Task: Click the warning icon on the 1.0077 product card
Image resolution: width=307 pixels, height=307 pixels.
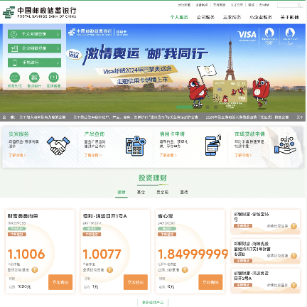Action: pyautogui.click(x=109, y=269)
